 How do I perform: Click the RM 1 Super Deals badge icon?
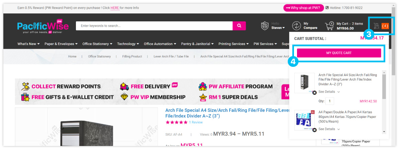[203, 97]
